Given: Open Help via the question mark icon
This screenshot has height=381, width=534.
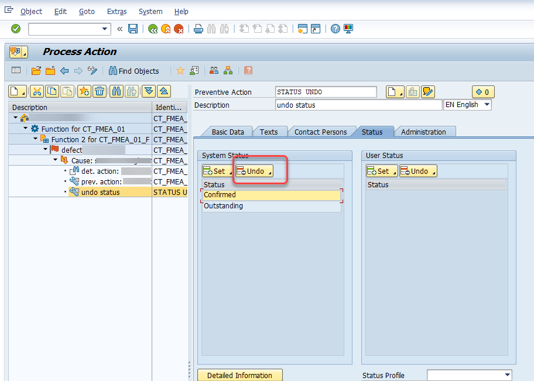Looking at the screenshot, I should click(x=335, y=29).
